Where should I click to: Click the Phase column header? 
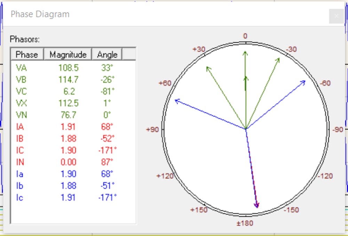click(x=27, y=54)
